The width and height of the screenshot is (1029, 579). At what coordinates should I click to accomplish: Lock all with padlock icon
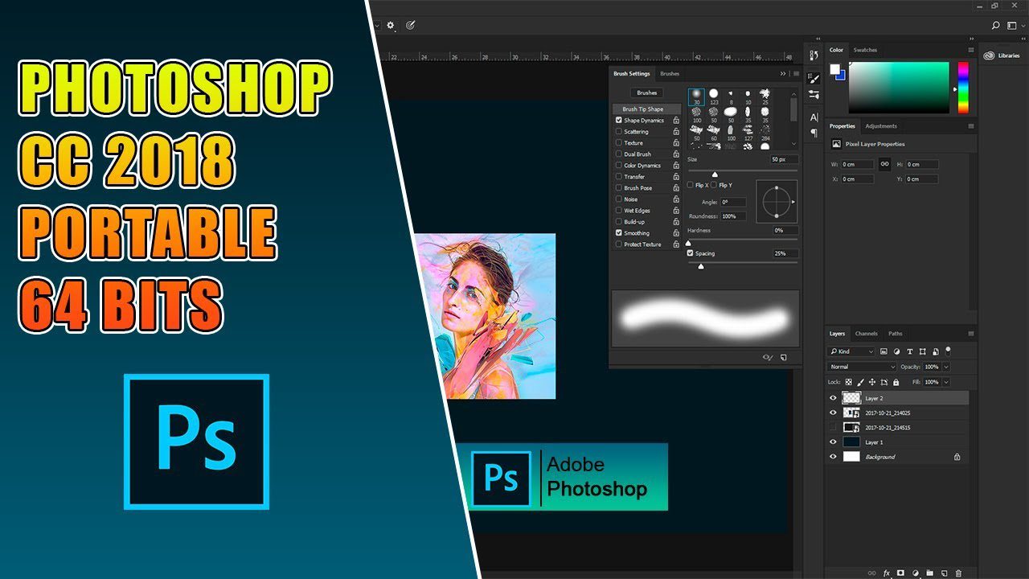click(x=895, y=382)
